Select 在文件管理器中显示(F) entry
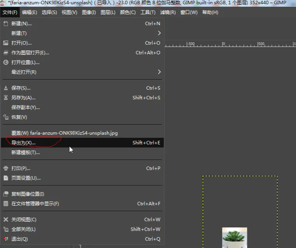Screen dimensions: 296x248 35,204
